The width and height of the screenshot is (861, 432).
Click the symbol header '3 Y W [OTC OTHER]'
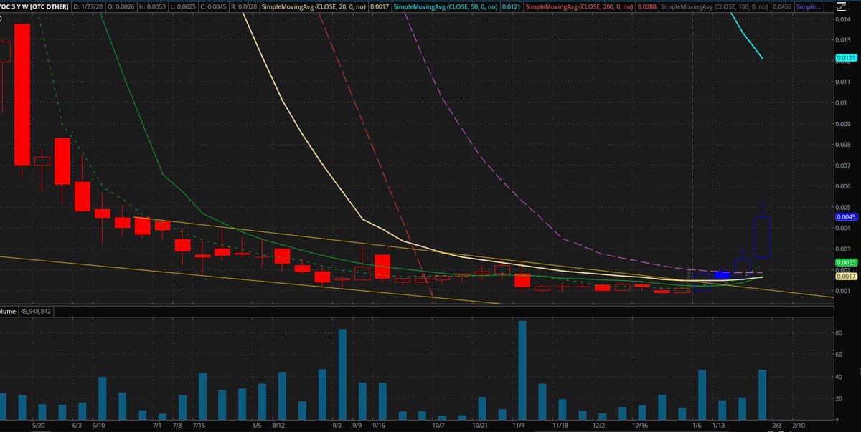coord(39,7)
